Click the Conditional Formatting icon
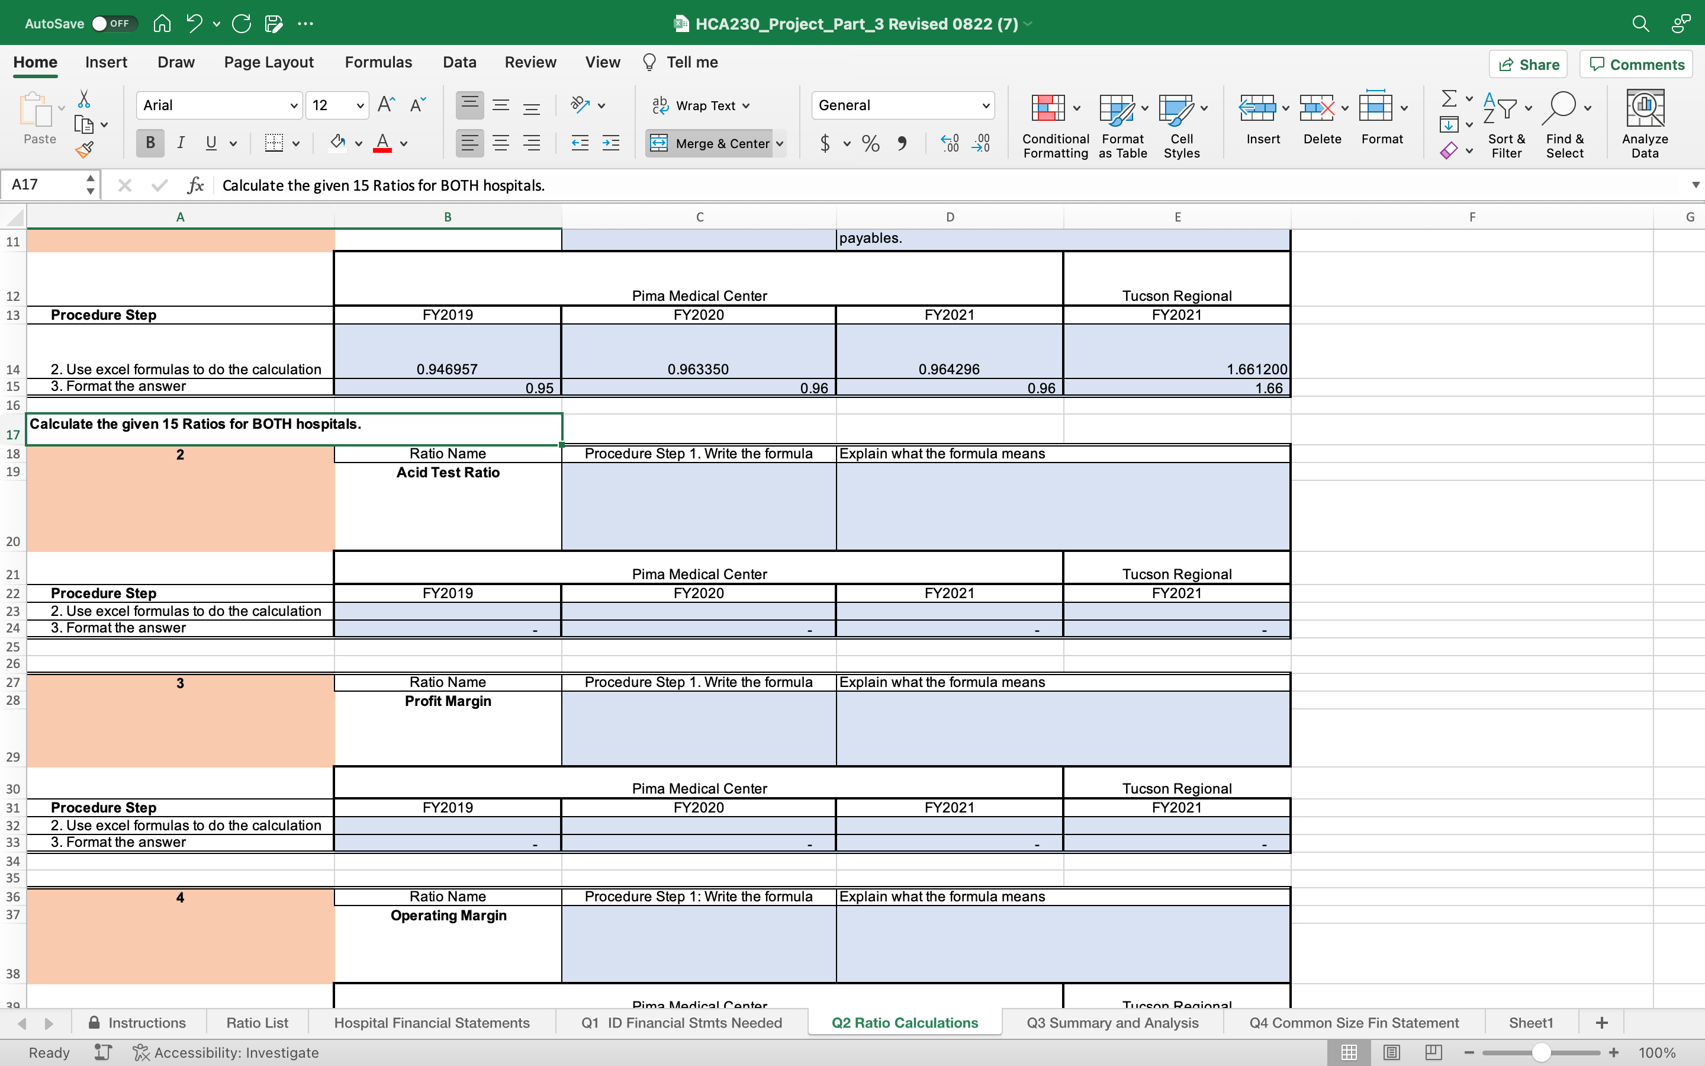Image resolution: width=1705 pixels, height=1066 pixels. pos(1048,108)
